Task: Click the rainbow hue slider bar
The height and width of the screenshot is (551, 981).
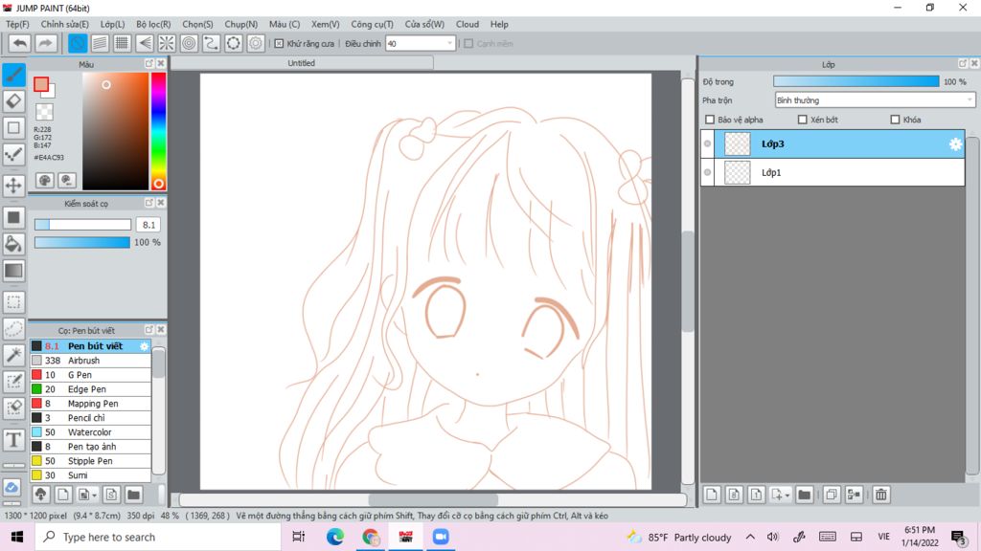Action: click(x=158, y=130)
